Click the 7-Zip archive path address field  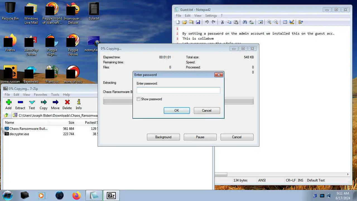[55, 115]
